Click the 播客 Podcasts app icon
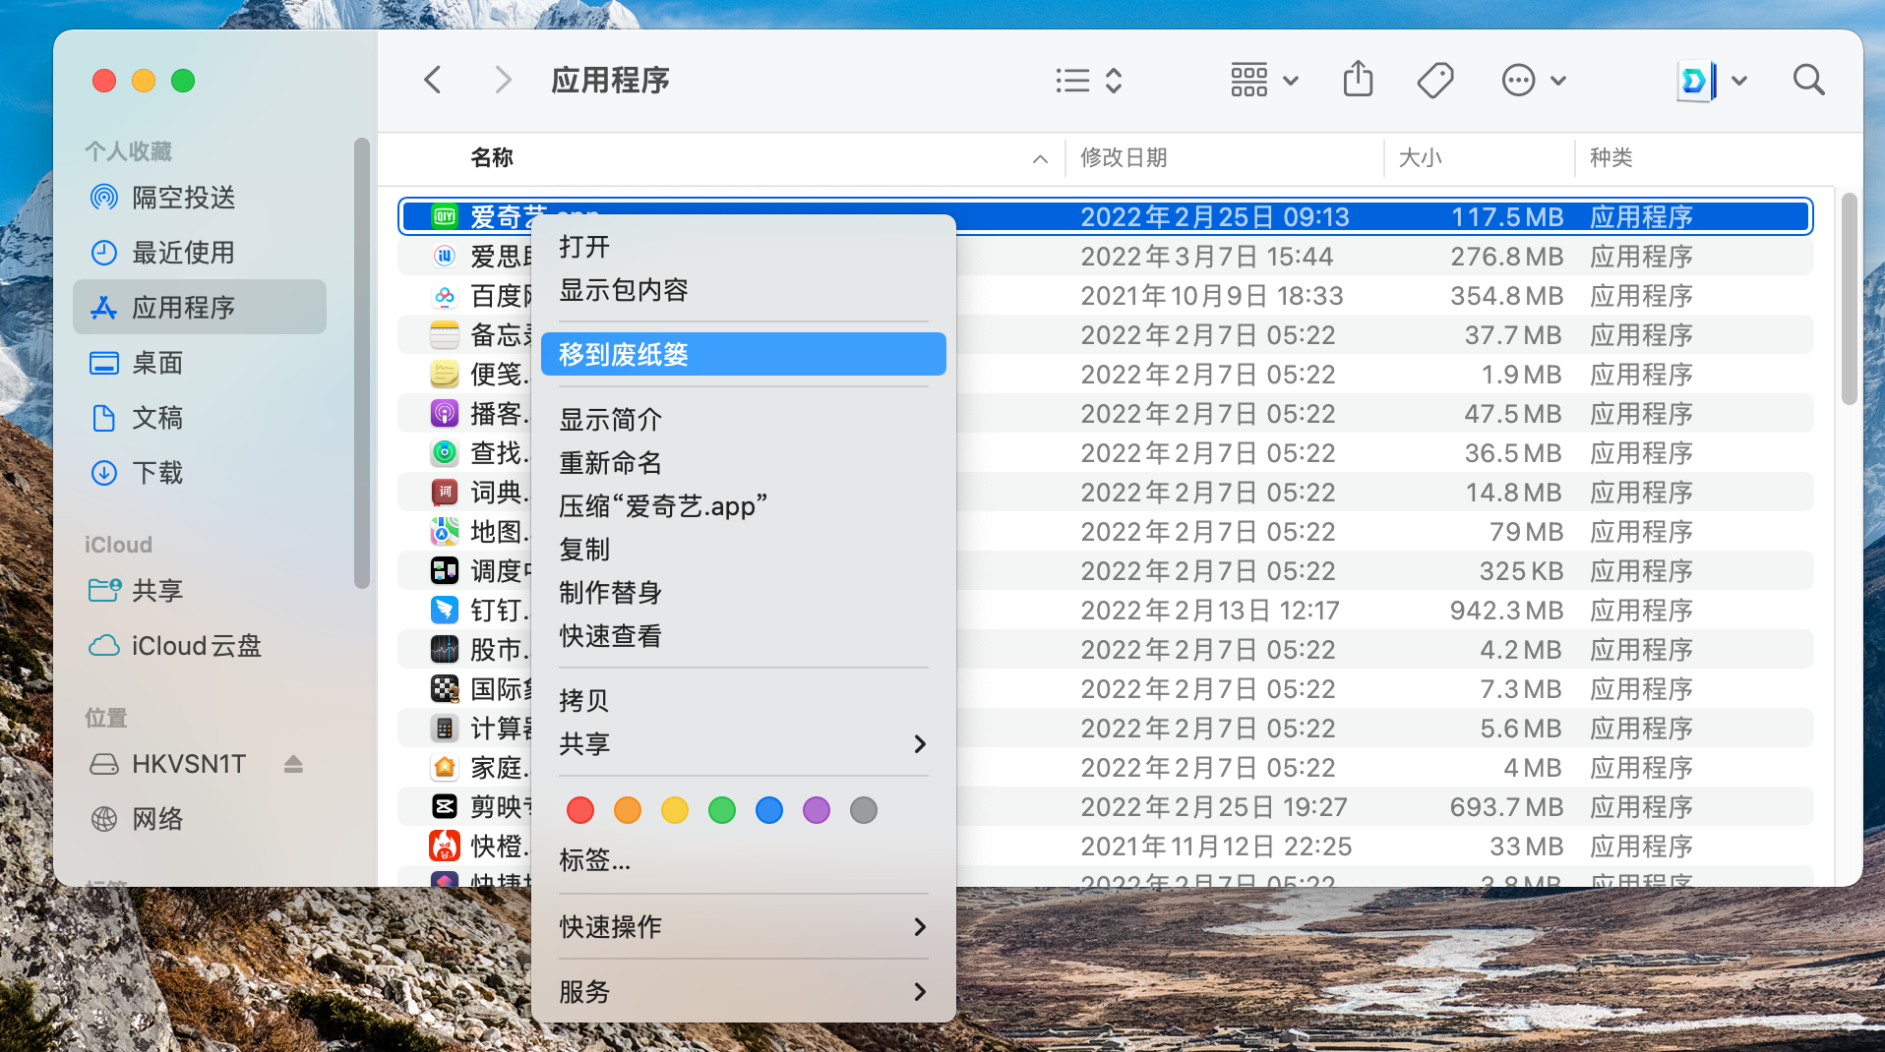The image size is (1885, 1052). pyautogui.click(x=445, y=413)
